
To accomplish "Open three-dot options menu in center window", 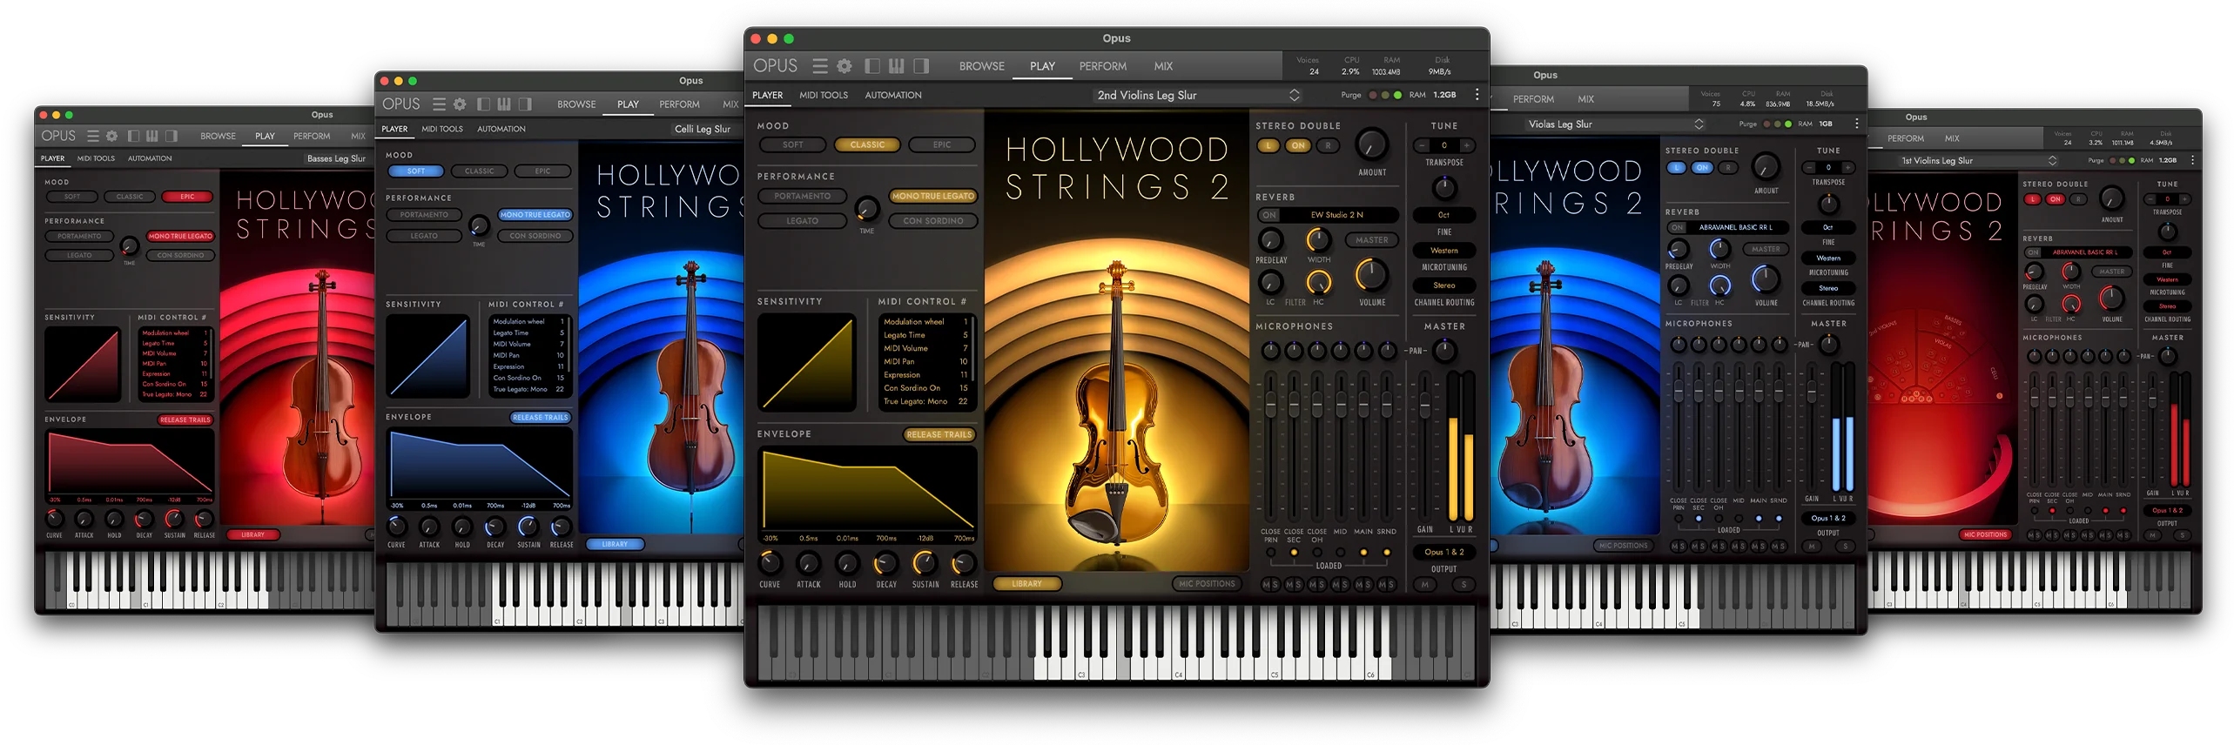I will [x=1477, y=94].
